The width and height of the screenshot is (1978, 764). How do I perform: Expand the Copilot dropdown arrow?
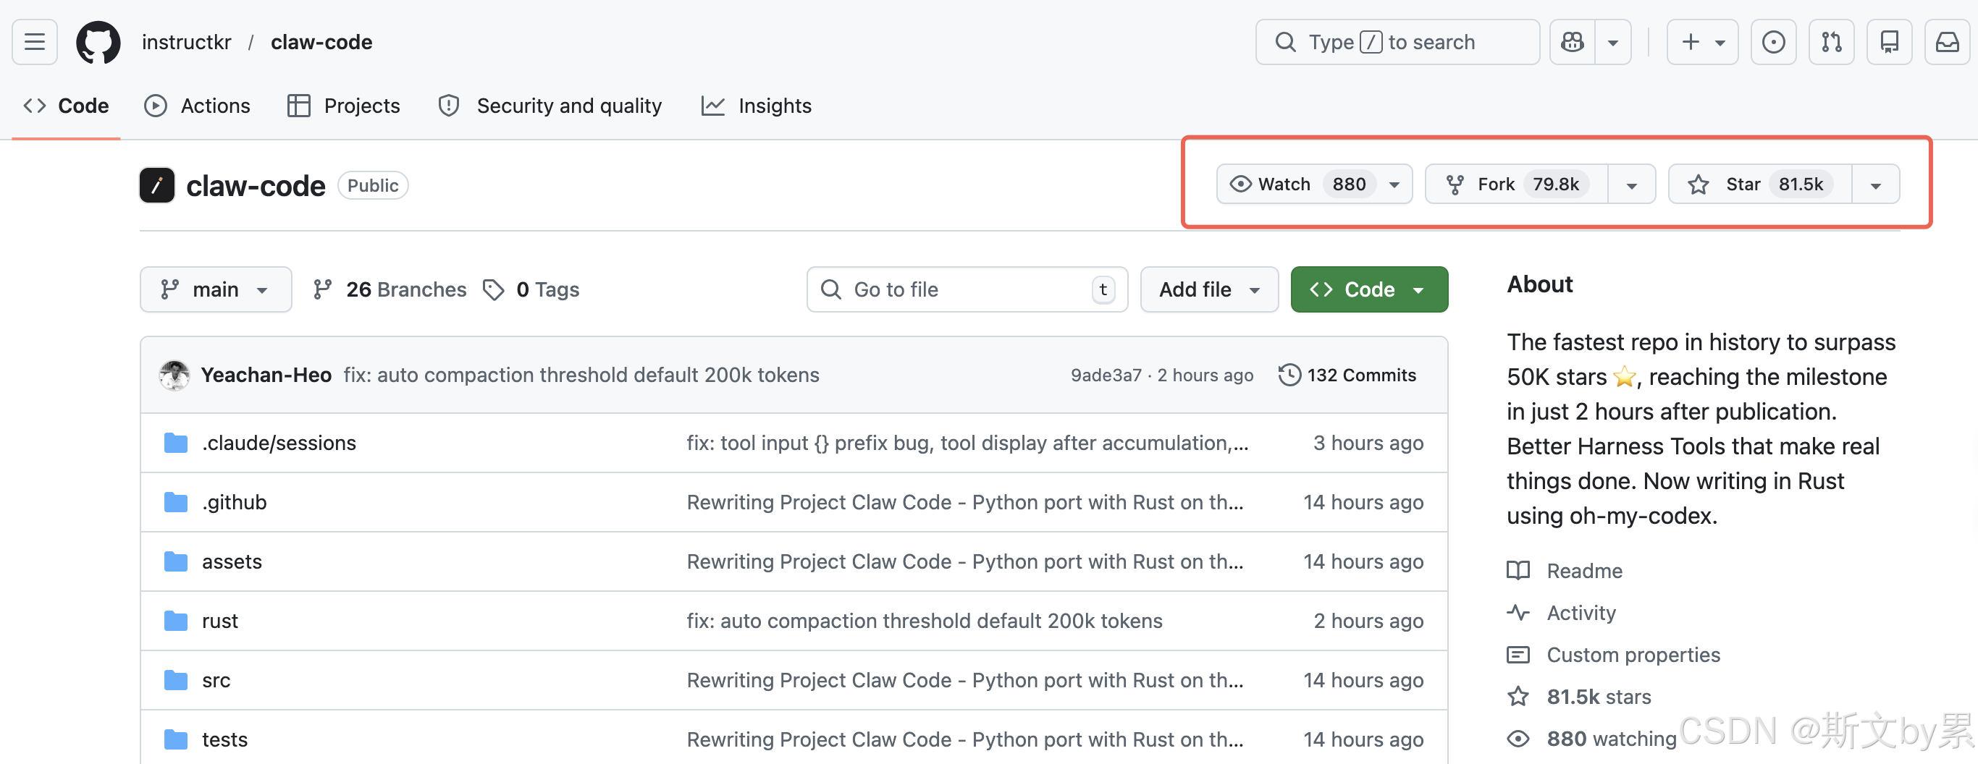(x=1613, y=42)
